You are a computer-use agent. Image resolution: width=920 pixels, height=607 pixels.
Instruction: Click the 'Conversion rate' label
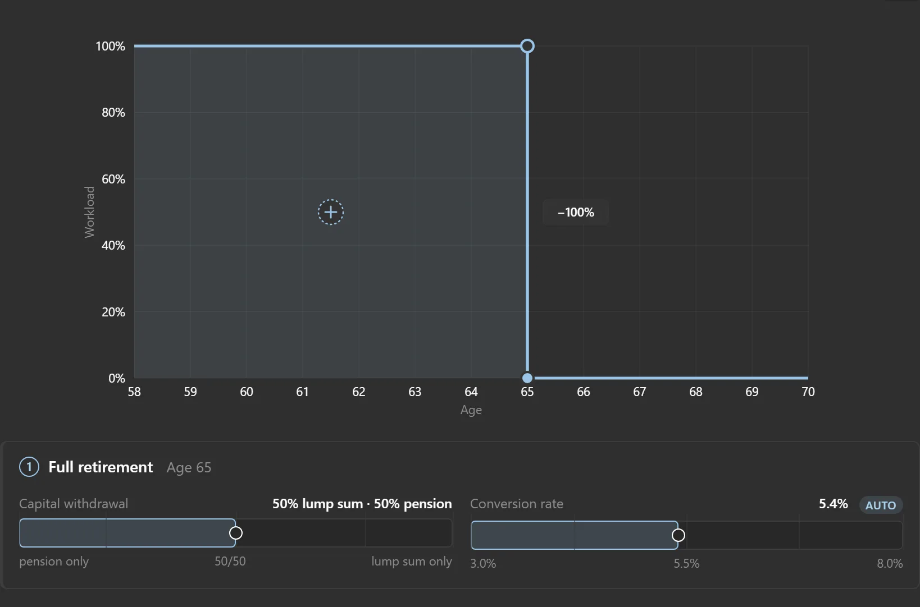coord(517,504)
